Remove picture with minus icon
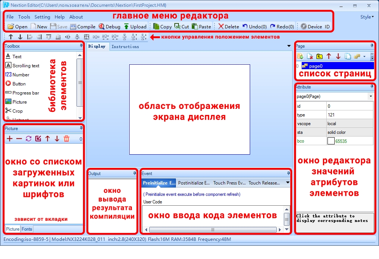Screen dimensions: 379x259 19,139
